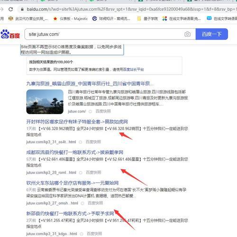The width and height of the screenshot is (237, 237).
Task: Click the yellow folder icon for 量子学院
Action: pos(139,19)
